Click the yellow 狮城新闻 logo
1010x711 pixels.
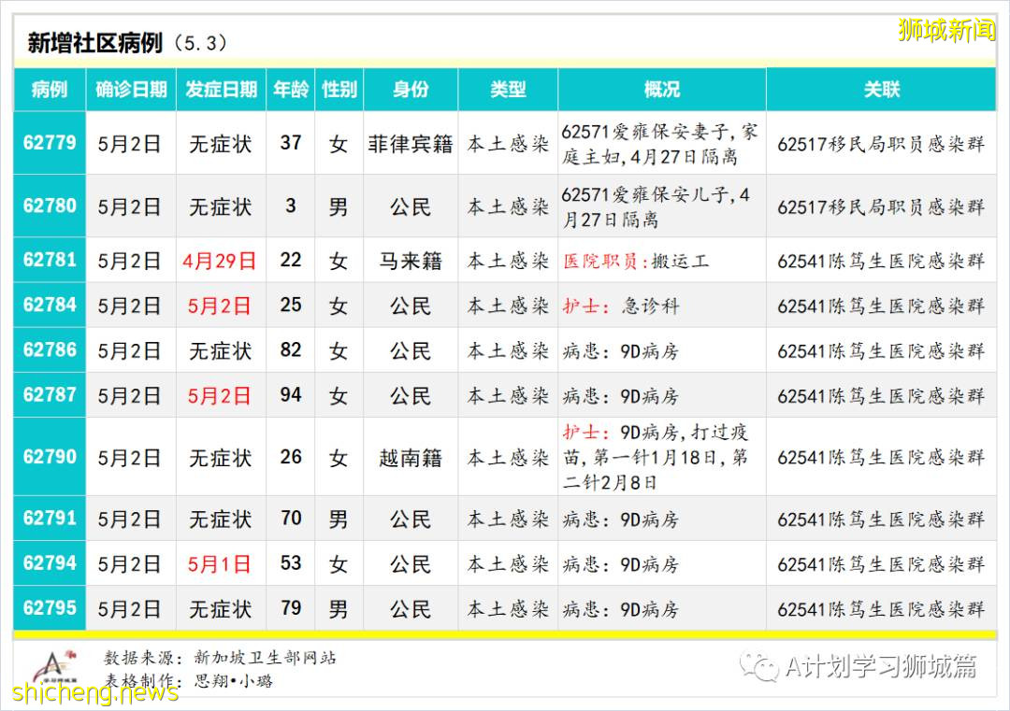946,26
